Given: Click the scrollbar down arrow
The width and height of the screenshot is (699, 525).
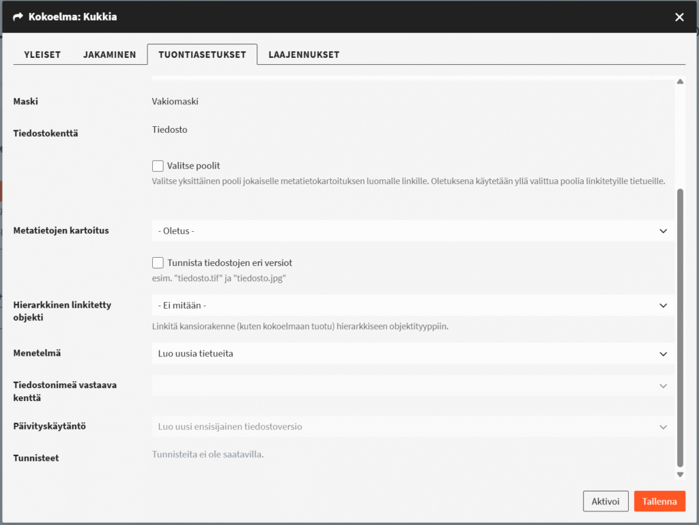Looking at the screenshot, I should point(680,475).
